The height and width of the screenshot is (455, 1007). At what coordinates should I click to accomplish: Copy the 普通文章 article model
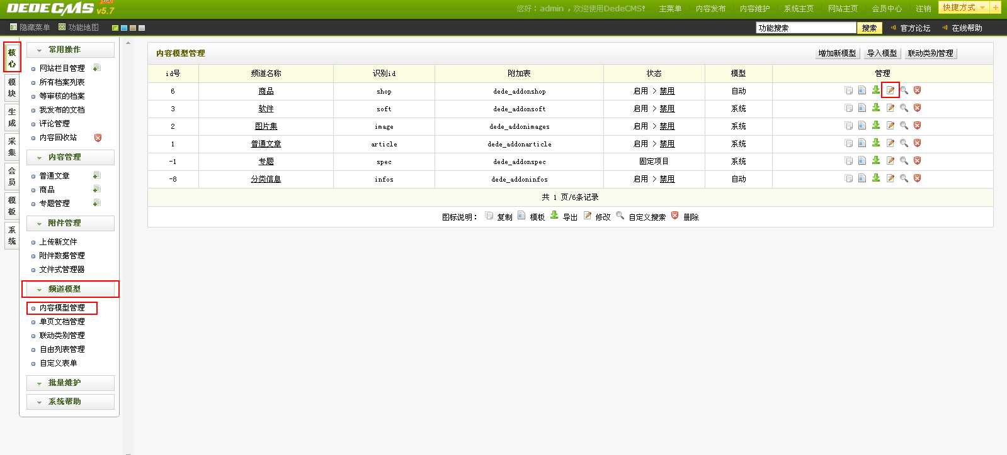[848, 143]
